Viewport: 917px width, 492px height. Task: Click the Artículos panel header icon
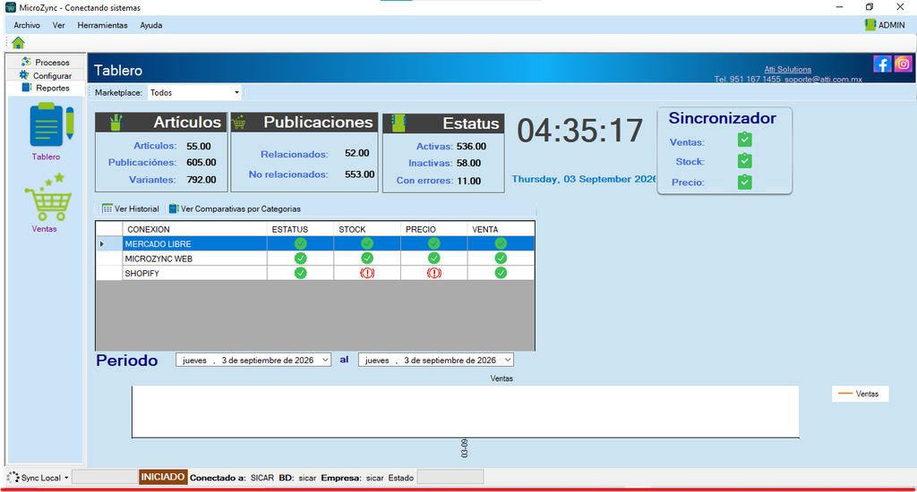click(x=116, y=123)
